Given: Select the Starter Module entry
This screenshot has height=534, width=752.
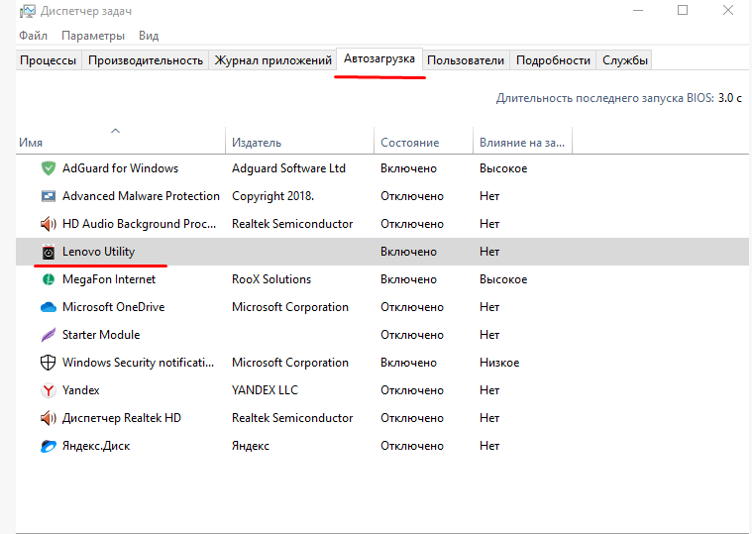Looking at the screenshot, I should 101,335.
